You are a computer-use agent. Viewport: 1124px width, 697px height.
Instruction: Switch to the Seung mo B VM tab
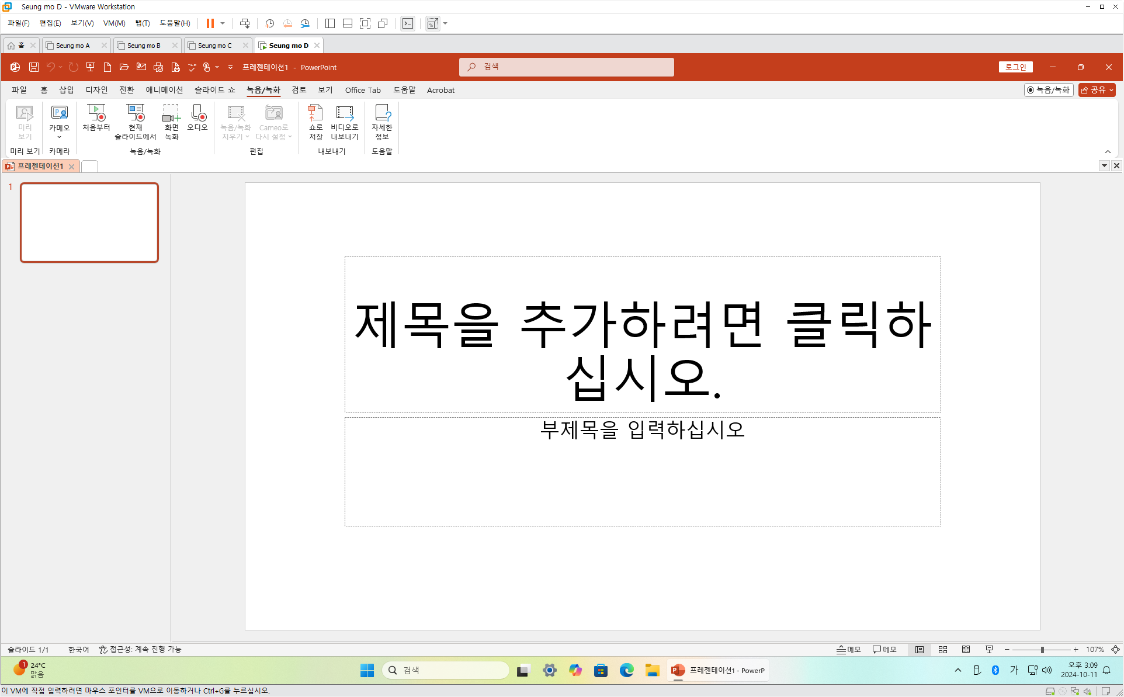tap(143, 45)
